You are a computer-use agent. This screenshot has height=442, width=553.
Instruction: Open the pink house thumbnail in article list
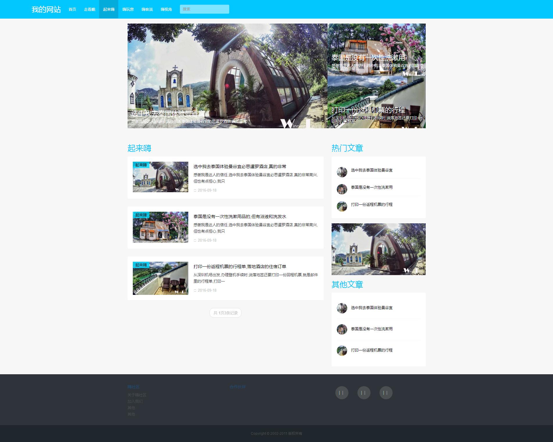pos(160,227)
